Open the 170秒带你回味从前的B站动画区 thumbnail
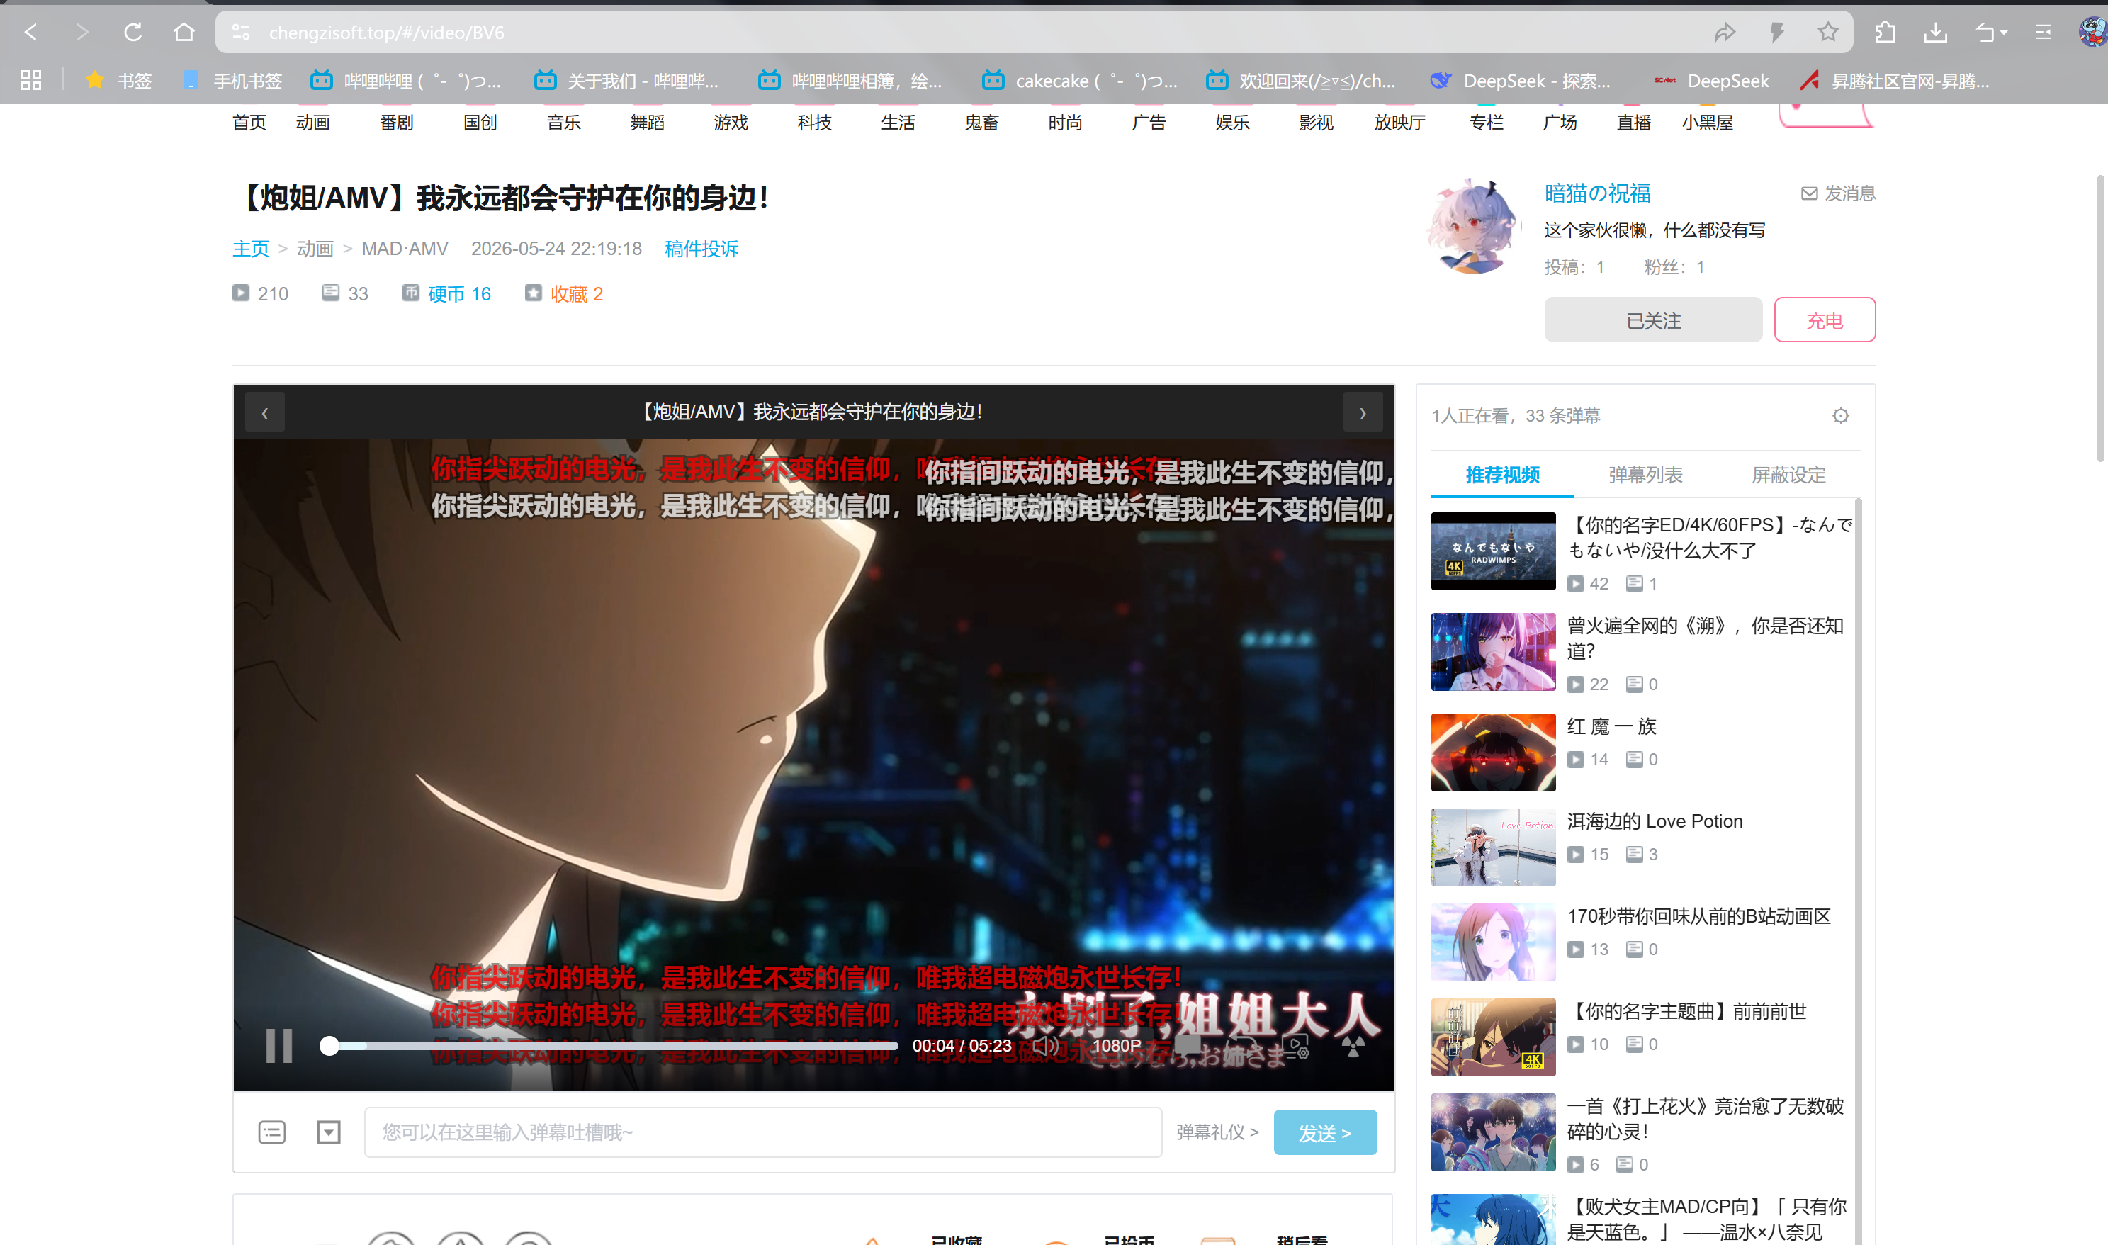2108x1245 pixels. click(x=1493, y=942)
